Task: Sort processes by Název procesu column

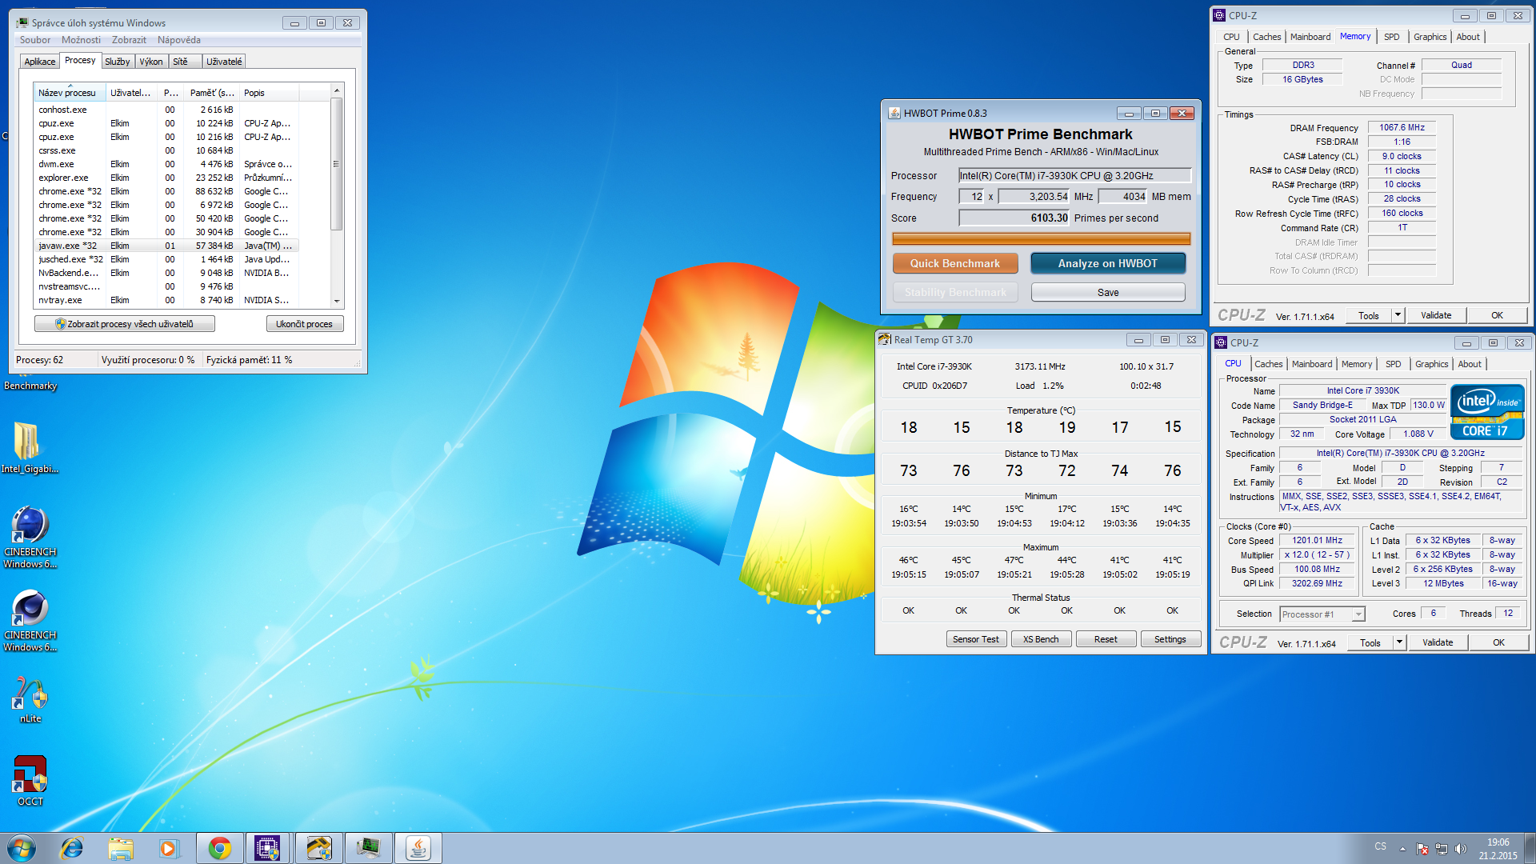Action: [69, 93]
